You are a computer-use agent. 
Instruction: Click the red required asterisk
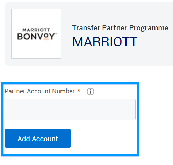pyautogui.click(x=79, y=91)
